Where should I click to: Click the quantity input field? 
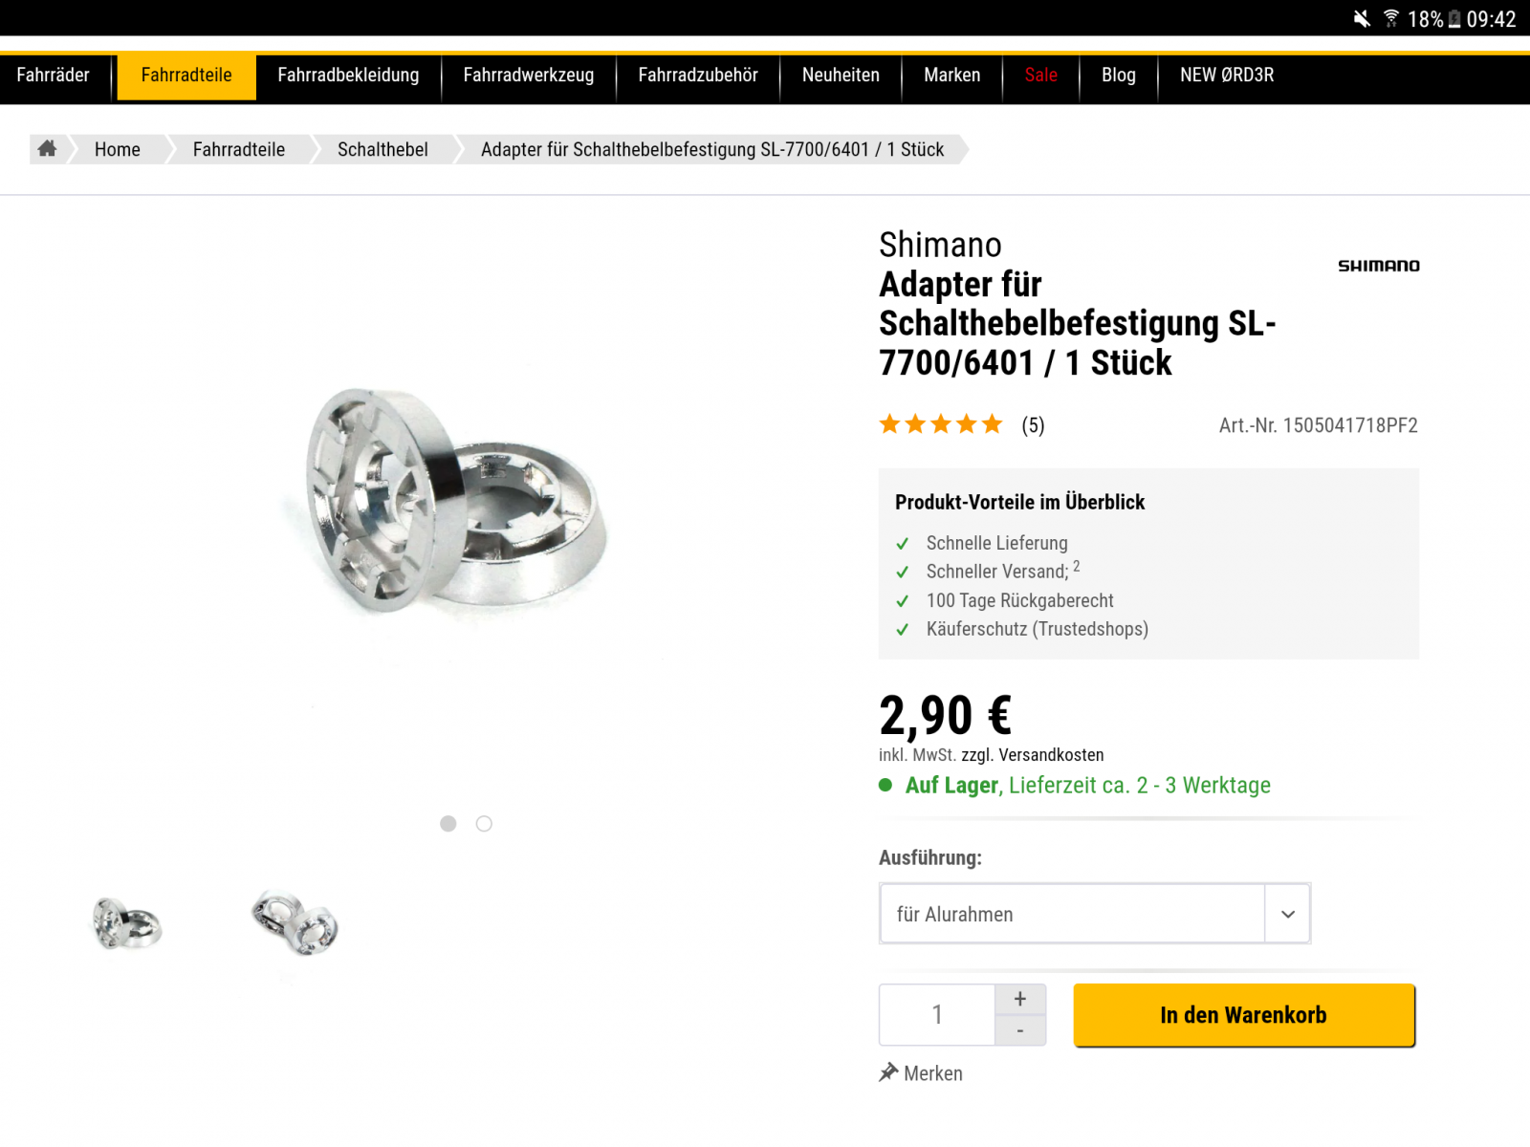click(x=937, y=1014)
